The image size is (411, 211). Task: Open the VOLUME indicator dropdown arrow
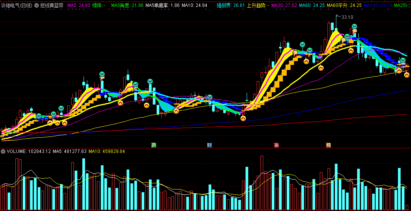(x=3, y=151)
